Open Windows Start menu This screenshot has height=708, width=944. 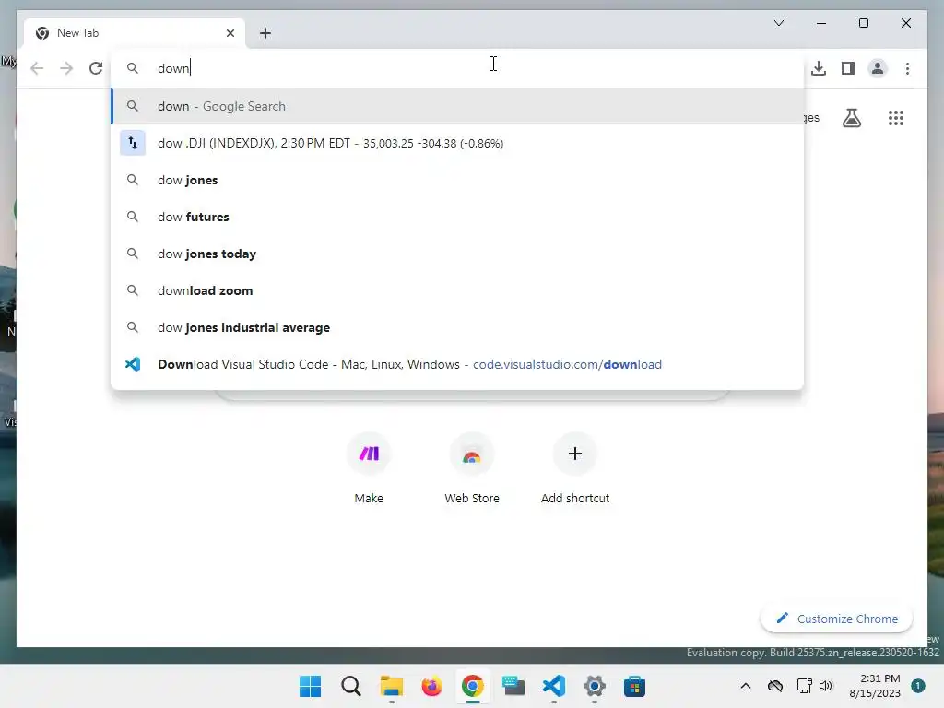point(310,686)
